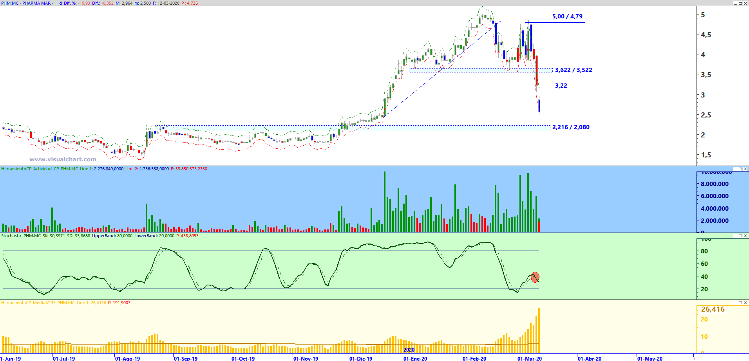Maximize the Actividad volume indicator panel
This screenshot has width=749, height=361.
740,169
